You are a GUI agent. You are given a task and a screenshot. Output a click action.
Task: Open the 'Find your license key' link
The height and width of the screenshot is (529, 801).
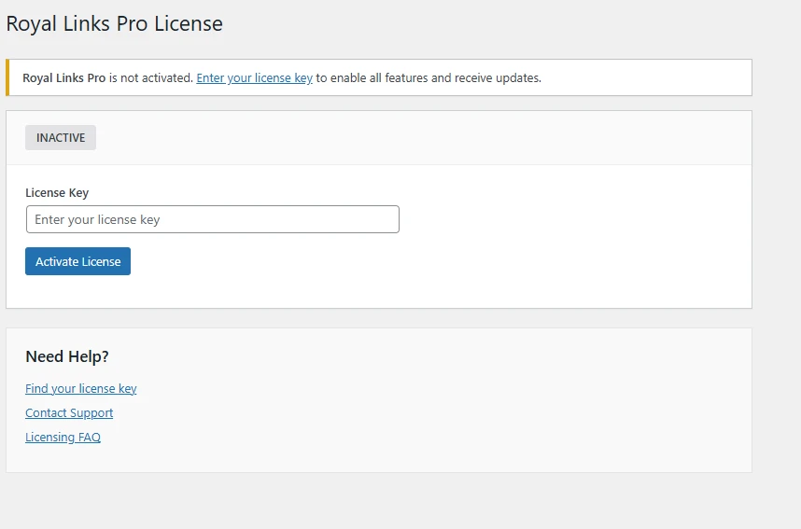coord(80,388)
